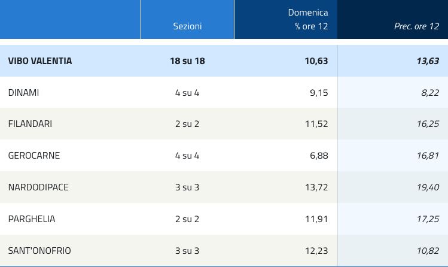
Task: Select Gerocarne's 16,81 previous value
Action: (x=428, y=156)
